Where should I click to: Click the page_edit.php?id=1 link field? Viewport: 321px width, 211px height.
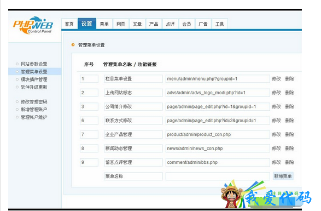tap(218, 107)
